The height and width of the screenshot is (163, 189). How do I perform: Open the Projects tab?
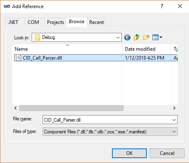point(56,22)
